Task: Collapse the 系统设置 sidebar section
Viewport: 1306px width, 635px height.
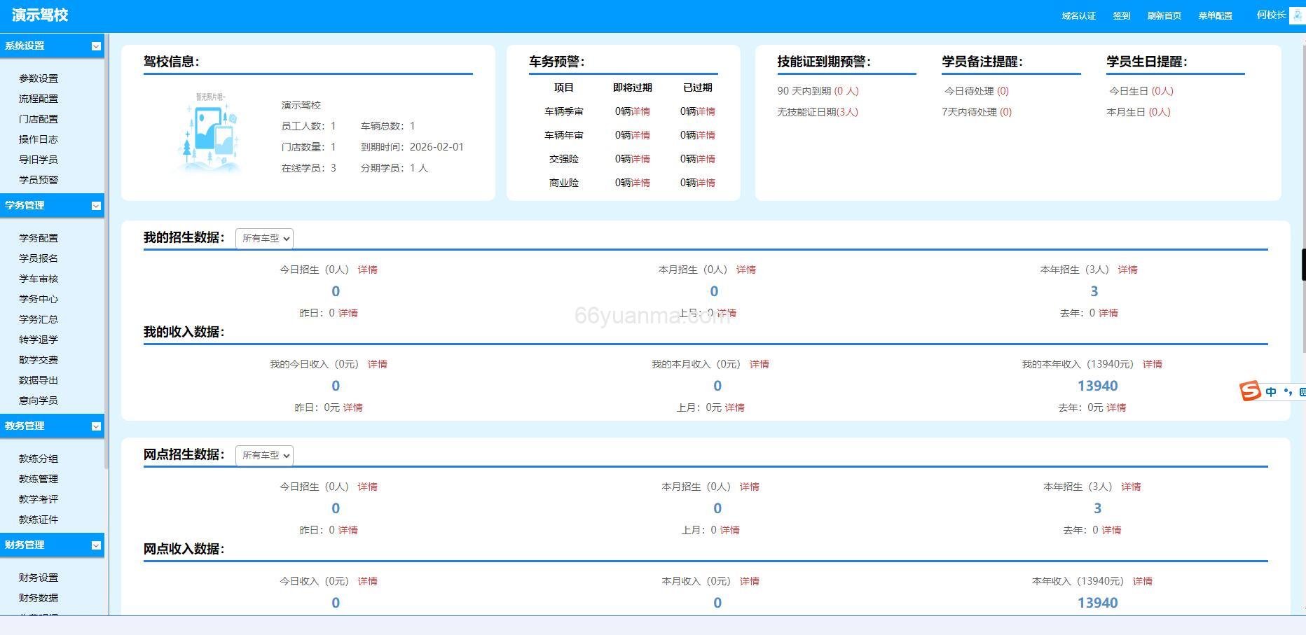Action: pyautogui.click(x=96, y=46)
